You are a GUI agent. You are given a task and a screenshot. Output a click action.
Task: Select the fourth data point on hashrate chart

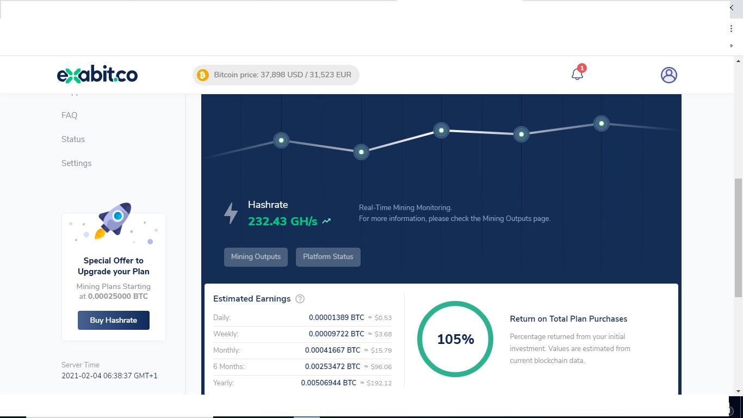tap(521, 134)
